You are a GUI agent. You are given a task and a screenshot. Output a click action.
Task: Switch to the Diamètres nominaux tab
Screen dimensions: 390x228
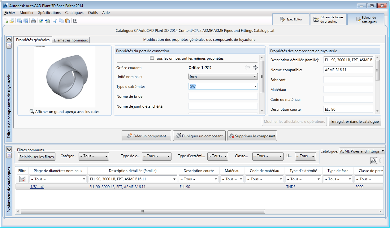(x=71, y=40)
